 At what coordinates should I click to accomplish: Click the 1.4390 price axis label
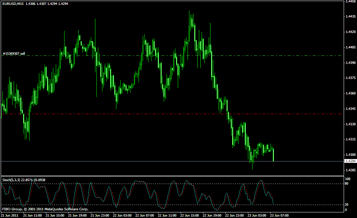click(x=350, y=62)
